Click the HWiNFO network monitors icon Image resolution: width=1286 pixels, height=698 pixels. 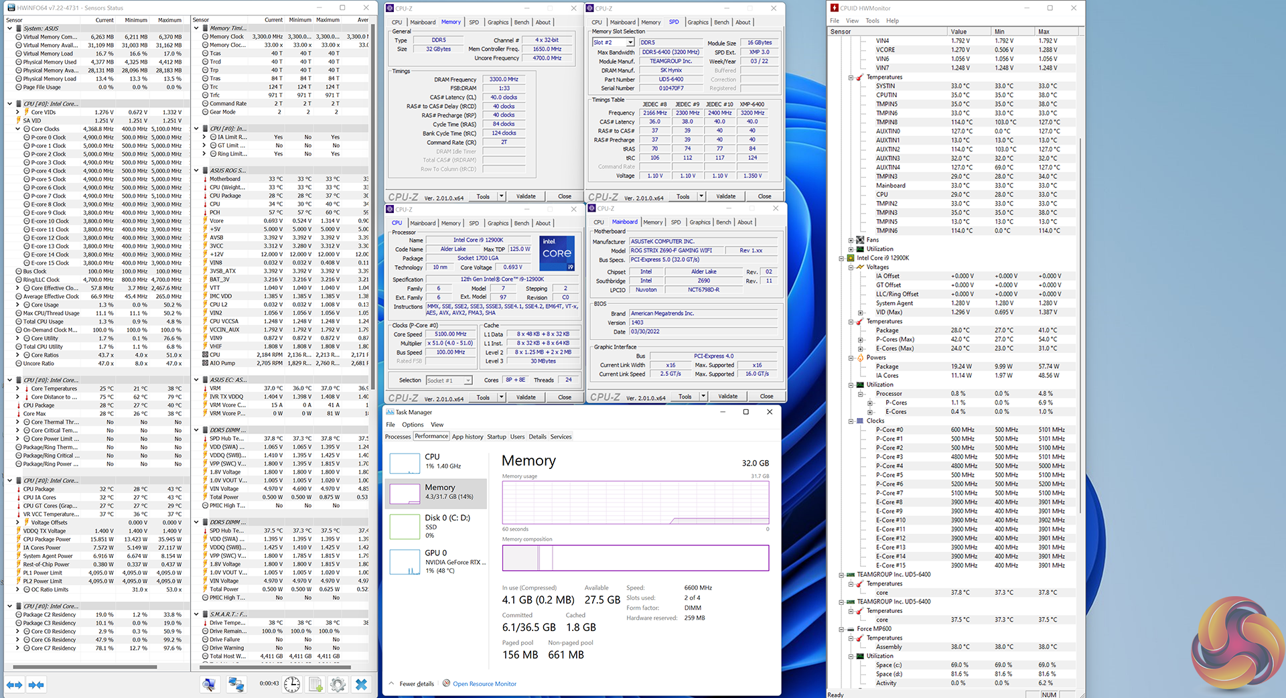coord(236,685)
